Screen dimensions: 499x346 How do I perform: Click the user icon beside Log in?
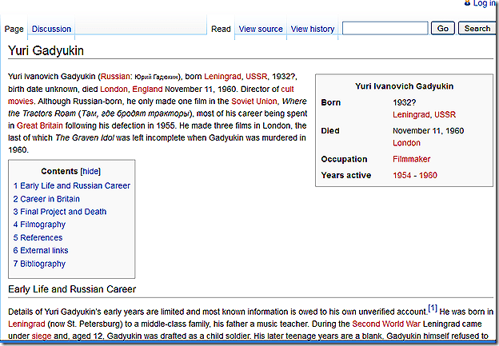(x=466, y=3)
